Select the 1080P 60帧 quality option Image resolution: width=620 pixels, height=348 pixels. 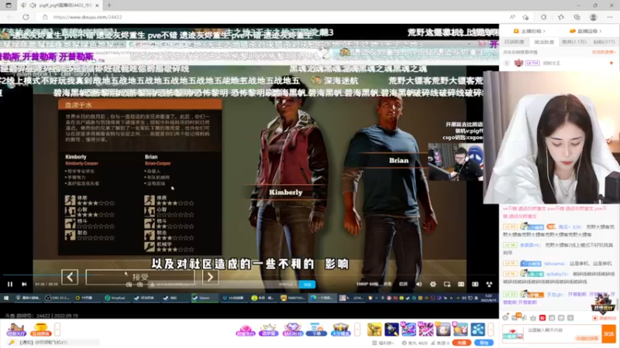[367, 284]
